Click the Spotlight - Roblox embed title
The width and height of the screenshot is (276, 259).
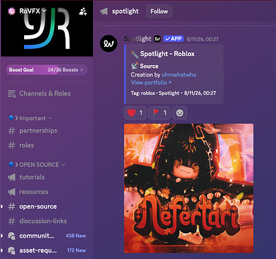click(x=167, y=54)
